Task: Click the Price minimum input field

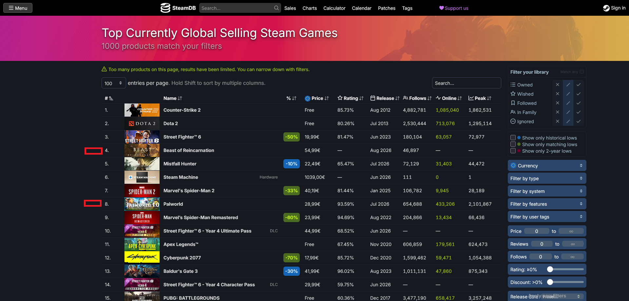Action: (537, 231)
